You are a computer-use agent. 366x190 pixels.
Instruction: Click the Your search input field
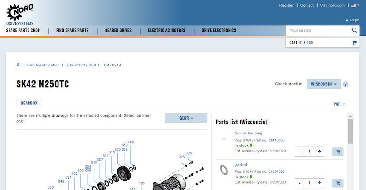[318, 30]
